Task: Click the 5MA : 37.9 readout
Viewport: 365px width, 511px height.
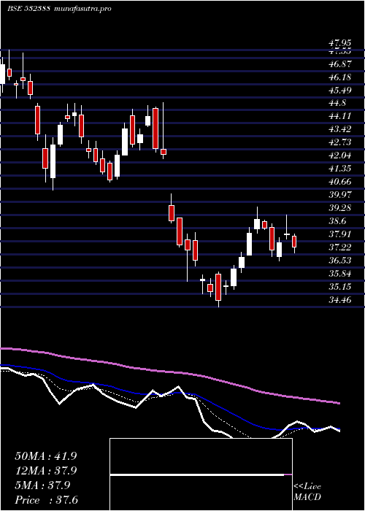Action: point(42,485)
